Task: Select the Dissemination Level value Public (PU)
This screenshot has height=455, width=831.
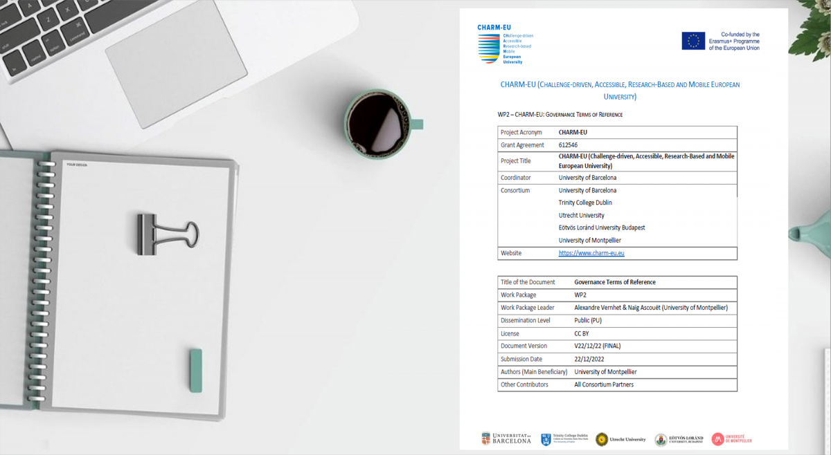Action: click(x=587, y=320)
